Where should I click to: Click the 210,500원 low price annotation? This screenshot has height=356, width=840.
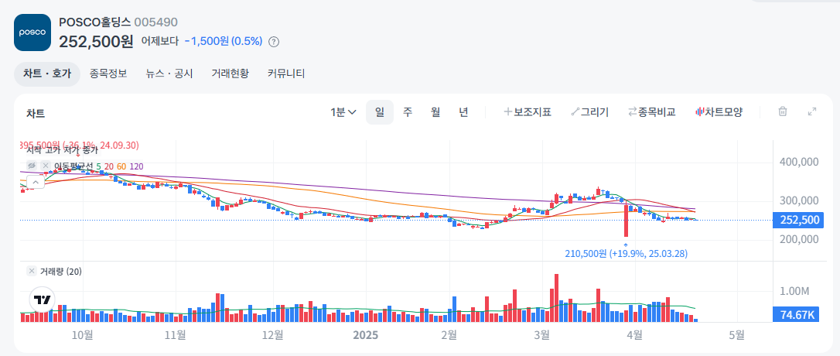627,253
